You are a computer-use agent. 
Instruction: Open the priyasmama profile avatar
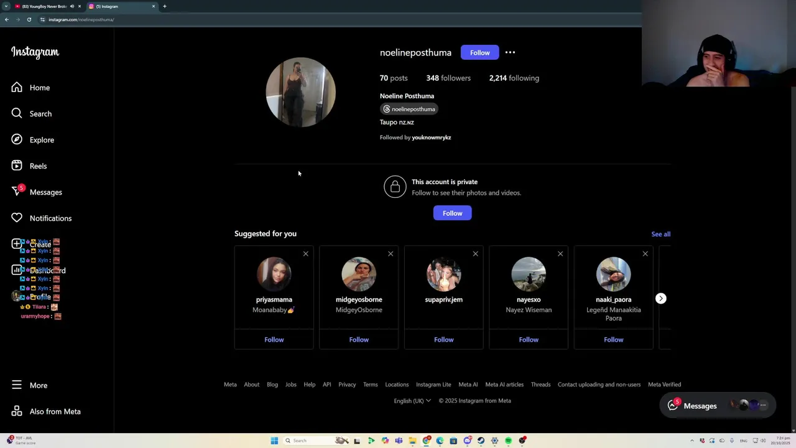click(x=274, y=274)
